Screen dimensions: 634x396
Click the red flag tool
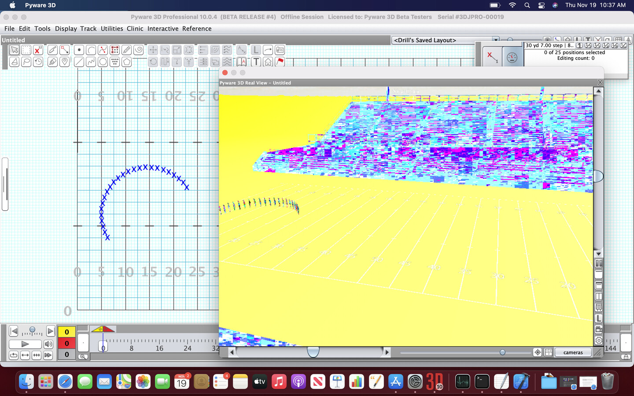[x=280, y=62]
